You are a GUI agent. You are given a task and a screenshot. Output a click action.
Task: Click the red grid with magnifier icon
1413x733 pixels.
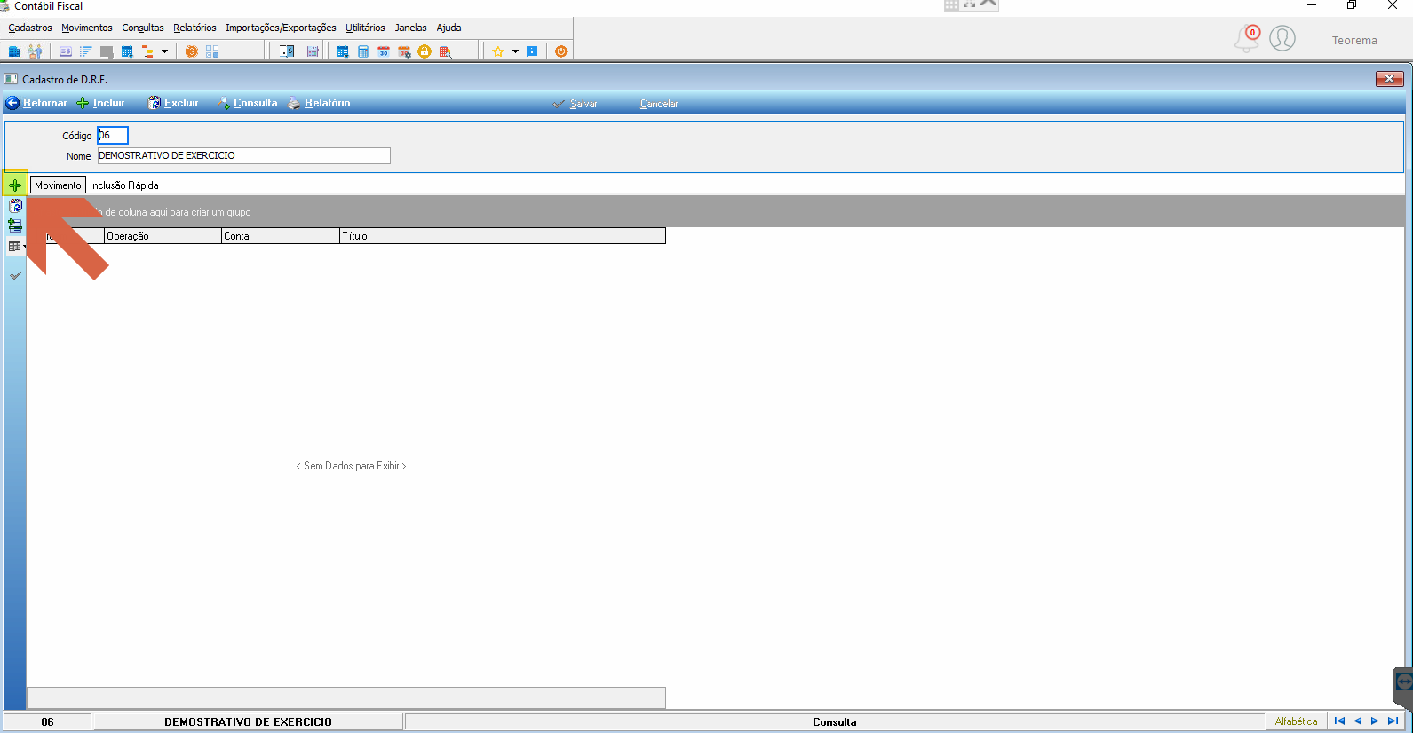tap(446, 51)
